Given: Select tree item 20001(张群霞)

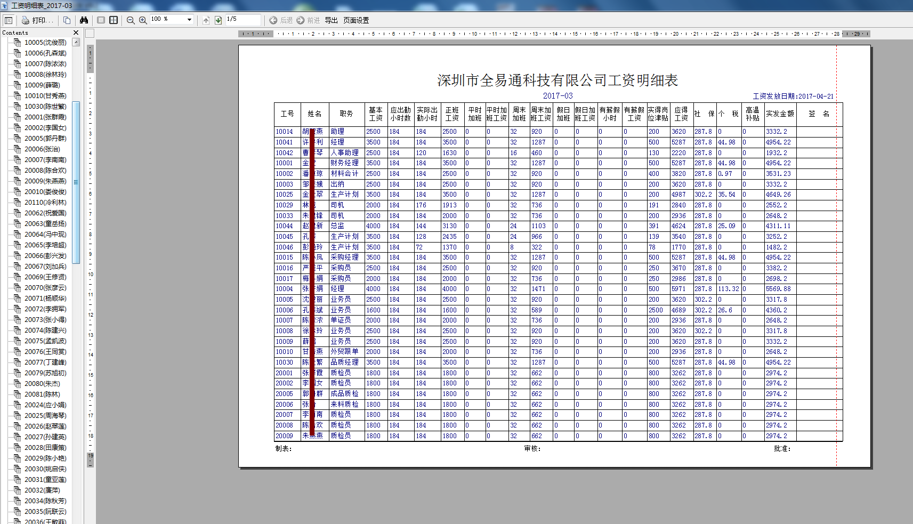Looking at the screenshot, I should (x=45, y=117).
